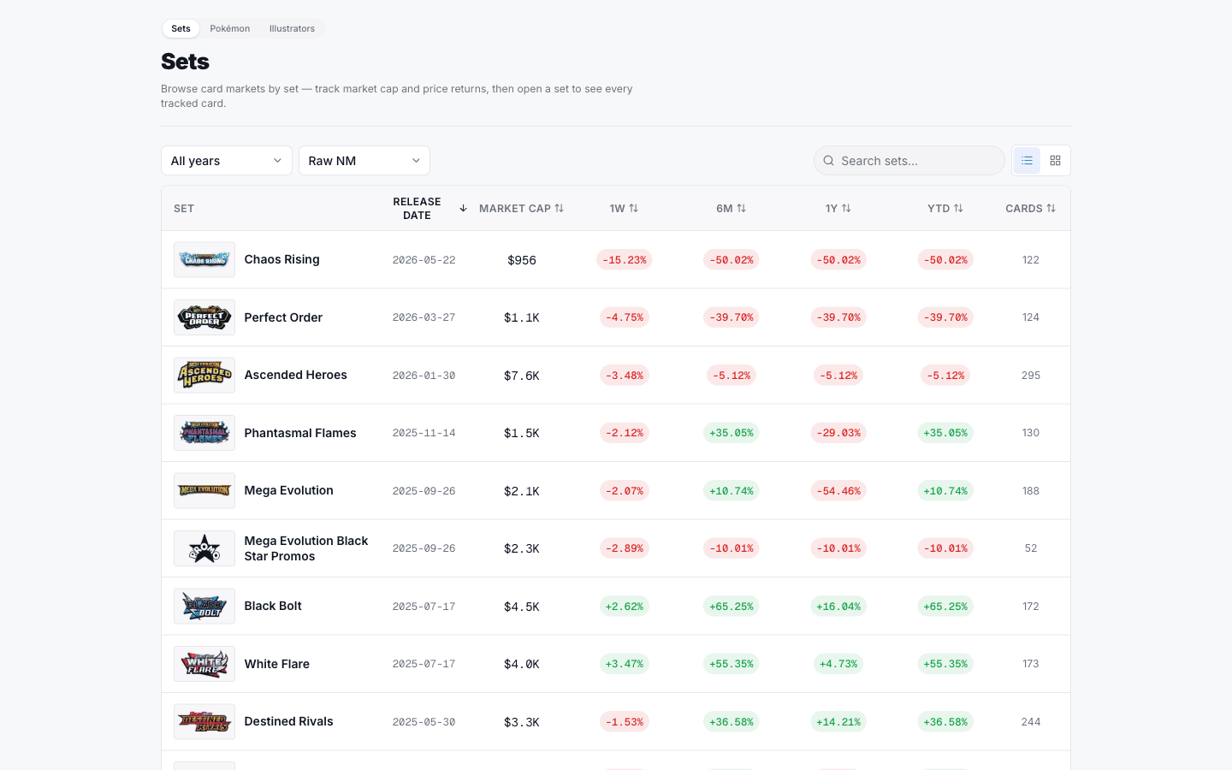Click Black Star Promos card count 52

pos(1031,548)
